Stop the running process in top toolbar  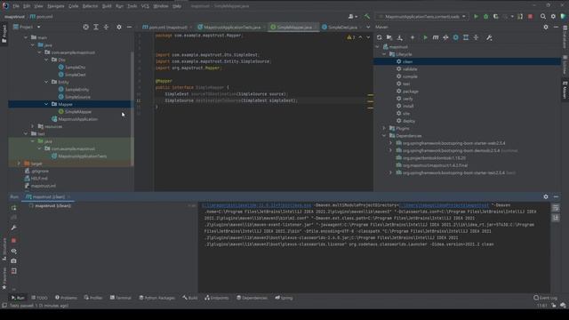[530, 16]
